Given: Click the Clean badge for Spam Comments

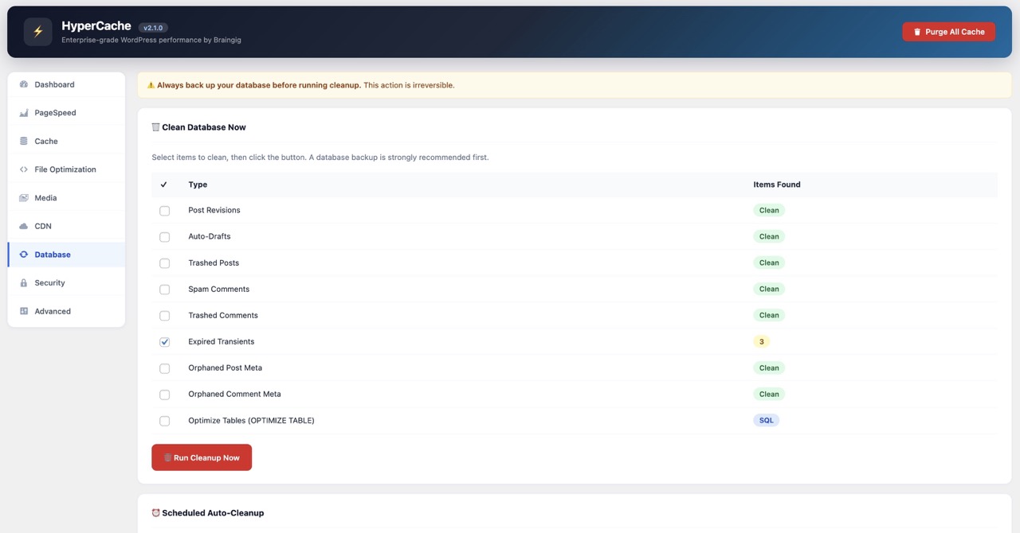Looking at the screenshot, I should 769,290.
